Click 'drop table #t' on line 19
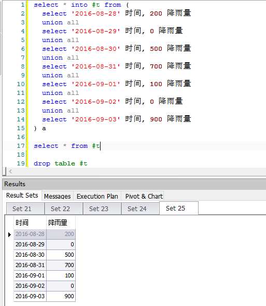 pos(61,163)
